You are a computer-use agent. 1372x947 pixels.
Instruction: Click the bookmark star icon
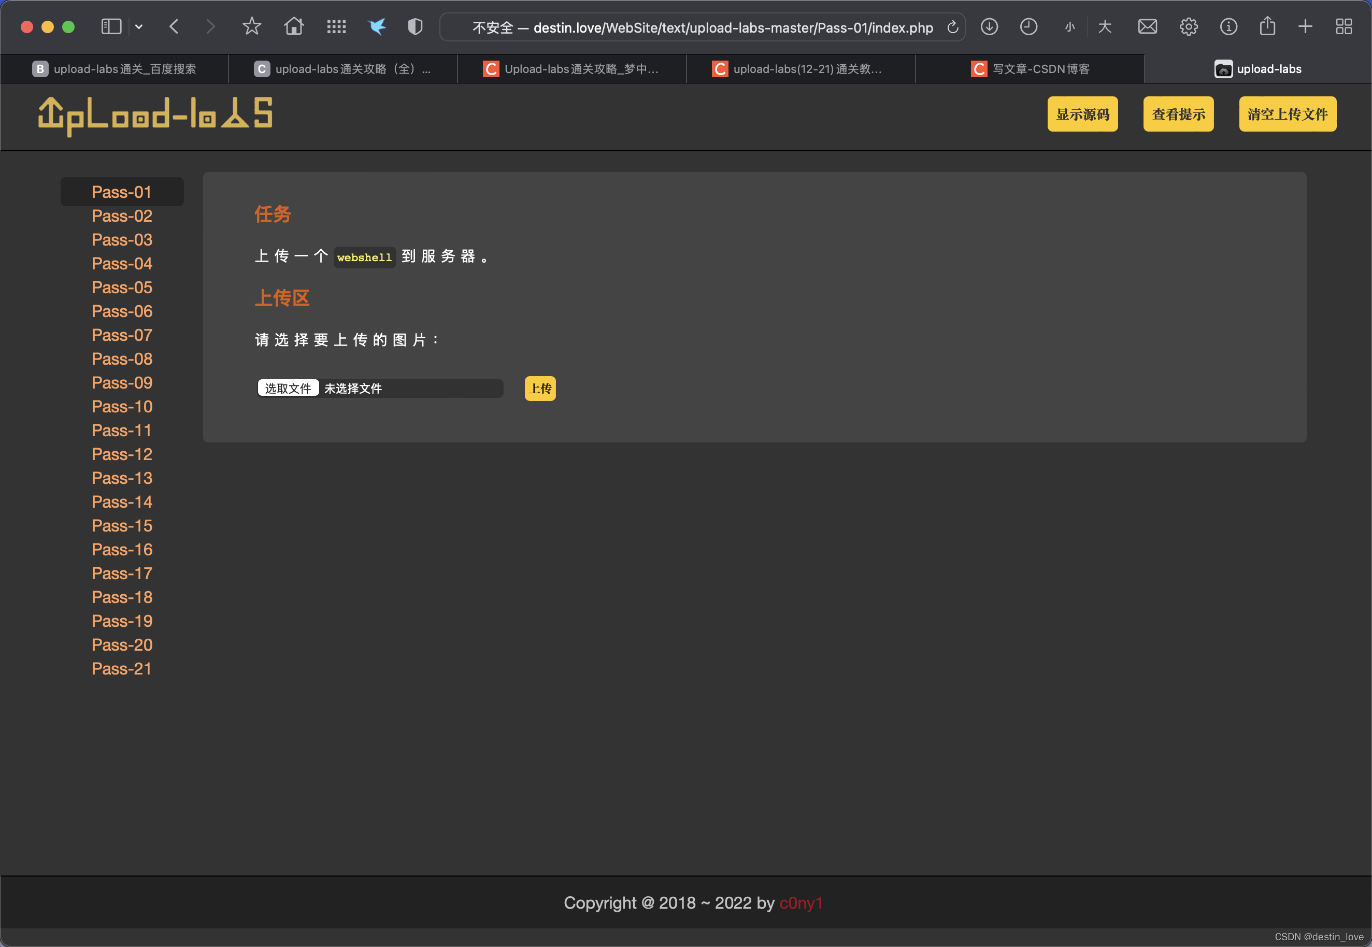point(252,26)
